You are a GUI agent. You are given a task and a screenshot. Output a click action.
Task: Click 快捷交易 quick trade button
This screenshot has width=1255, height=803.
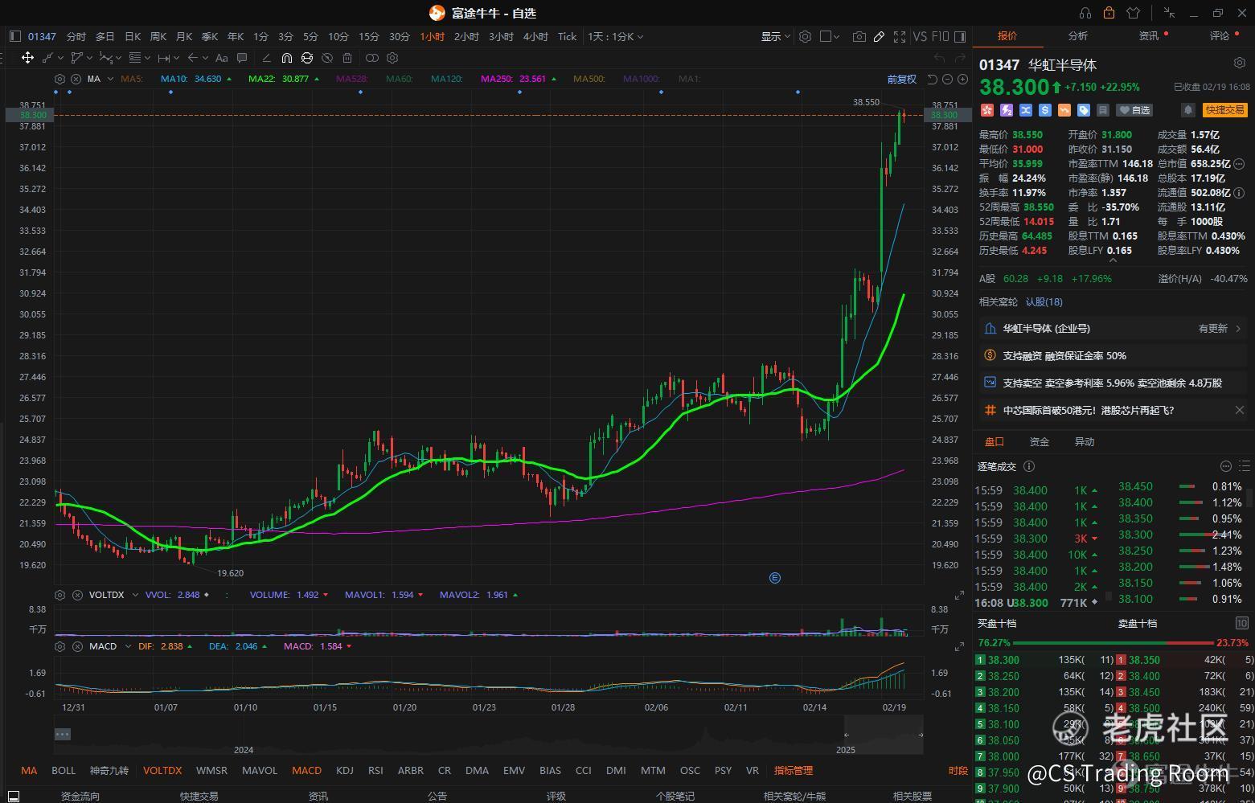click(x=1225, y=110)
